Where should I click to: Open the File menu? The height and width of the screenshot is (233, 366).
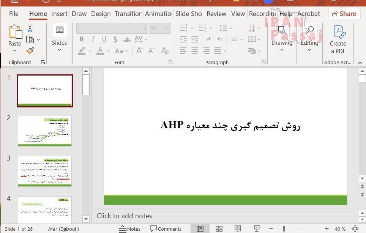point(14,14)
